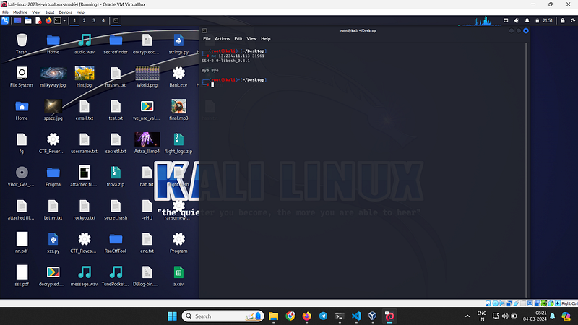
Task: Select space.jpg thumbnail on desktop
Action: coord(53,110)
